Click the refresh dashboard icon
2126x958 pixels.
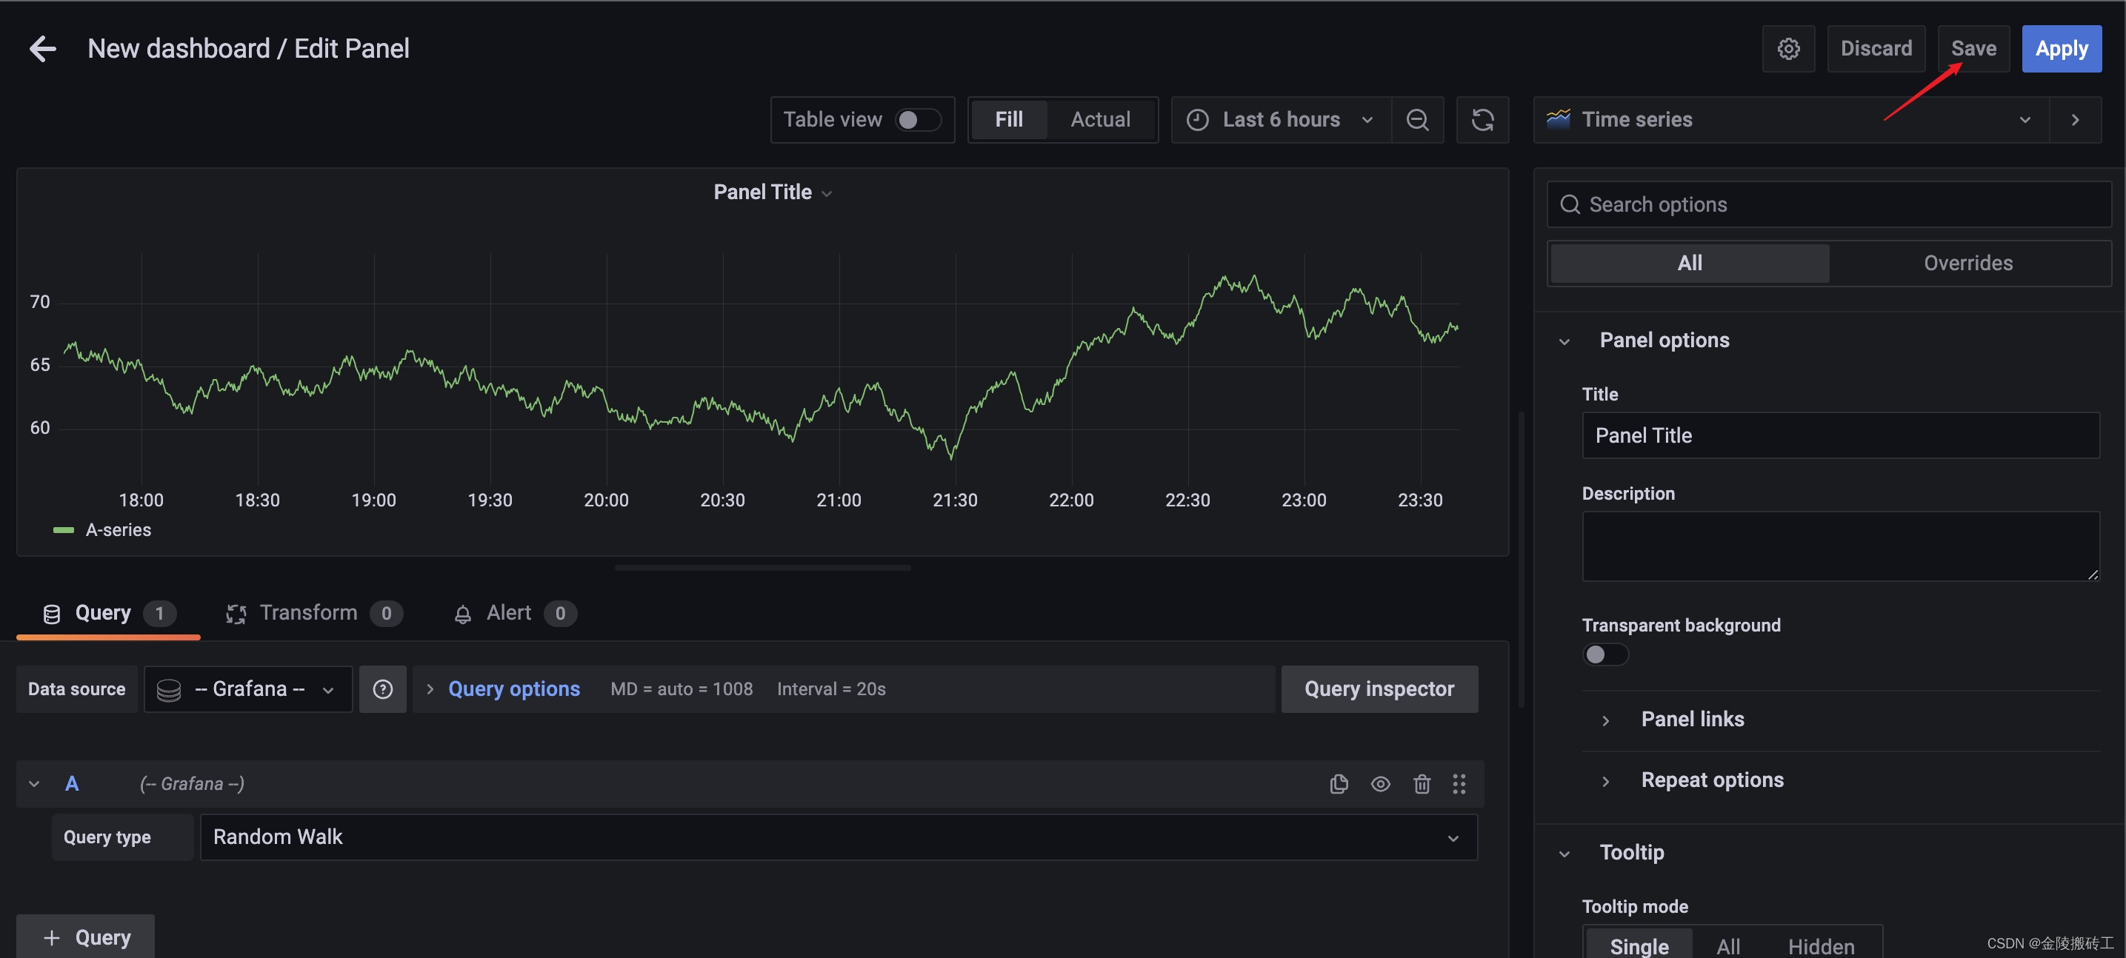click(x=1482, y=120)
